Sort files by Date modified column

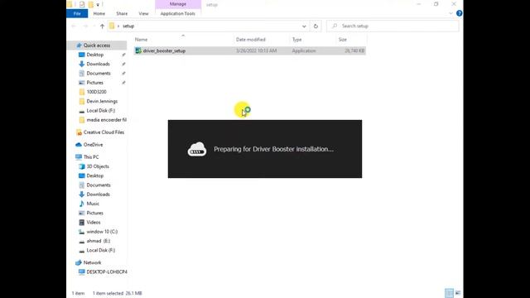[250, 40]
